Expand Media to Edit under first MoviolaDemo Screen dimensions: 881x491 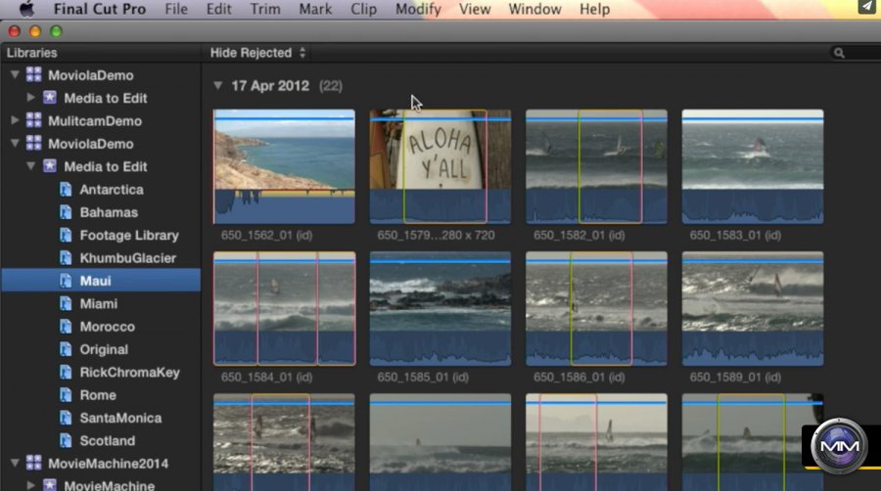click(31, 98)
